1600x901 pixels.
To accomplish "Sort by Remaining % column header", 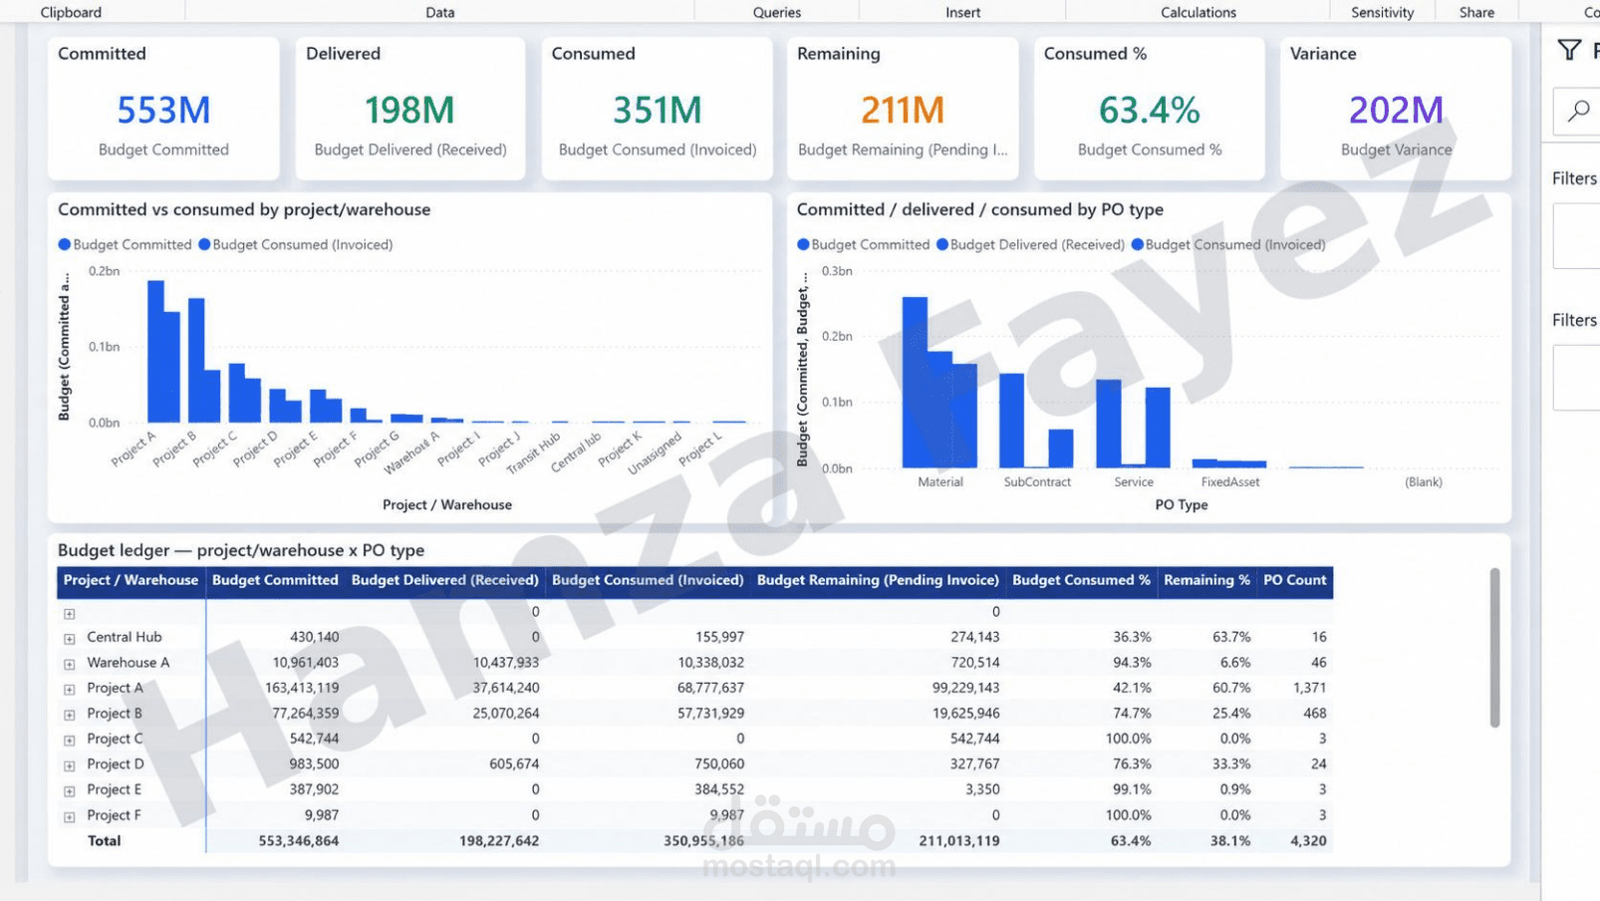I will click(x=1206, y=580).
